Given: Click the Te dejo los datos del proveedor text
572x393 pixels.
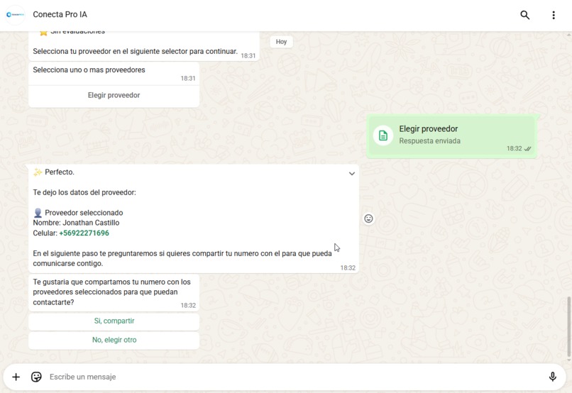Looking at the screenshot, I should pyautogui.click(x=84, y=192).
